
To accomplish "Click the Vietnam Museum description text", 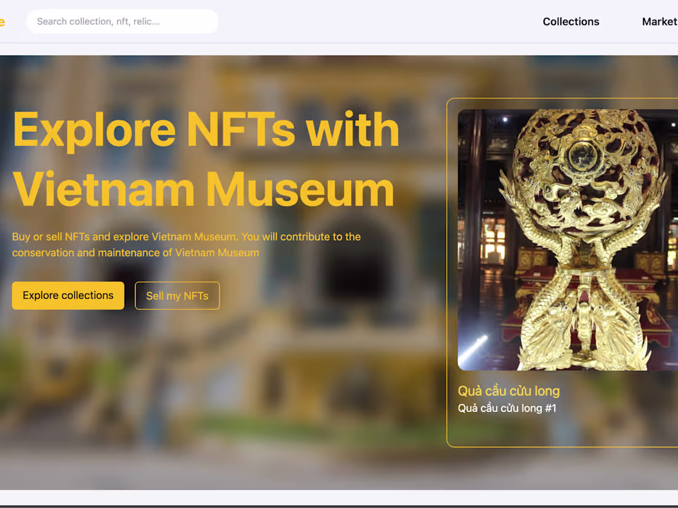I will pos(186,244).
